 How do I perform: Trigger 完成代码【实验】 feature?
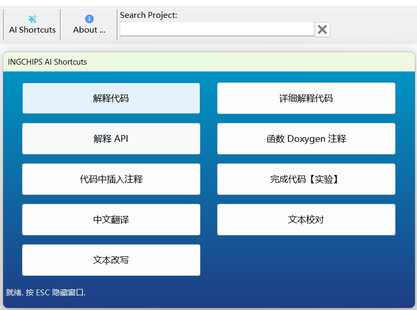[x=306, y=179]
